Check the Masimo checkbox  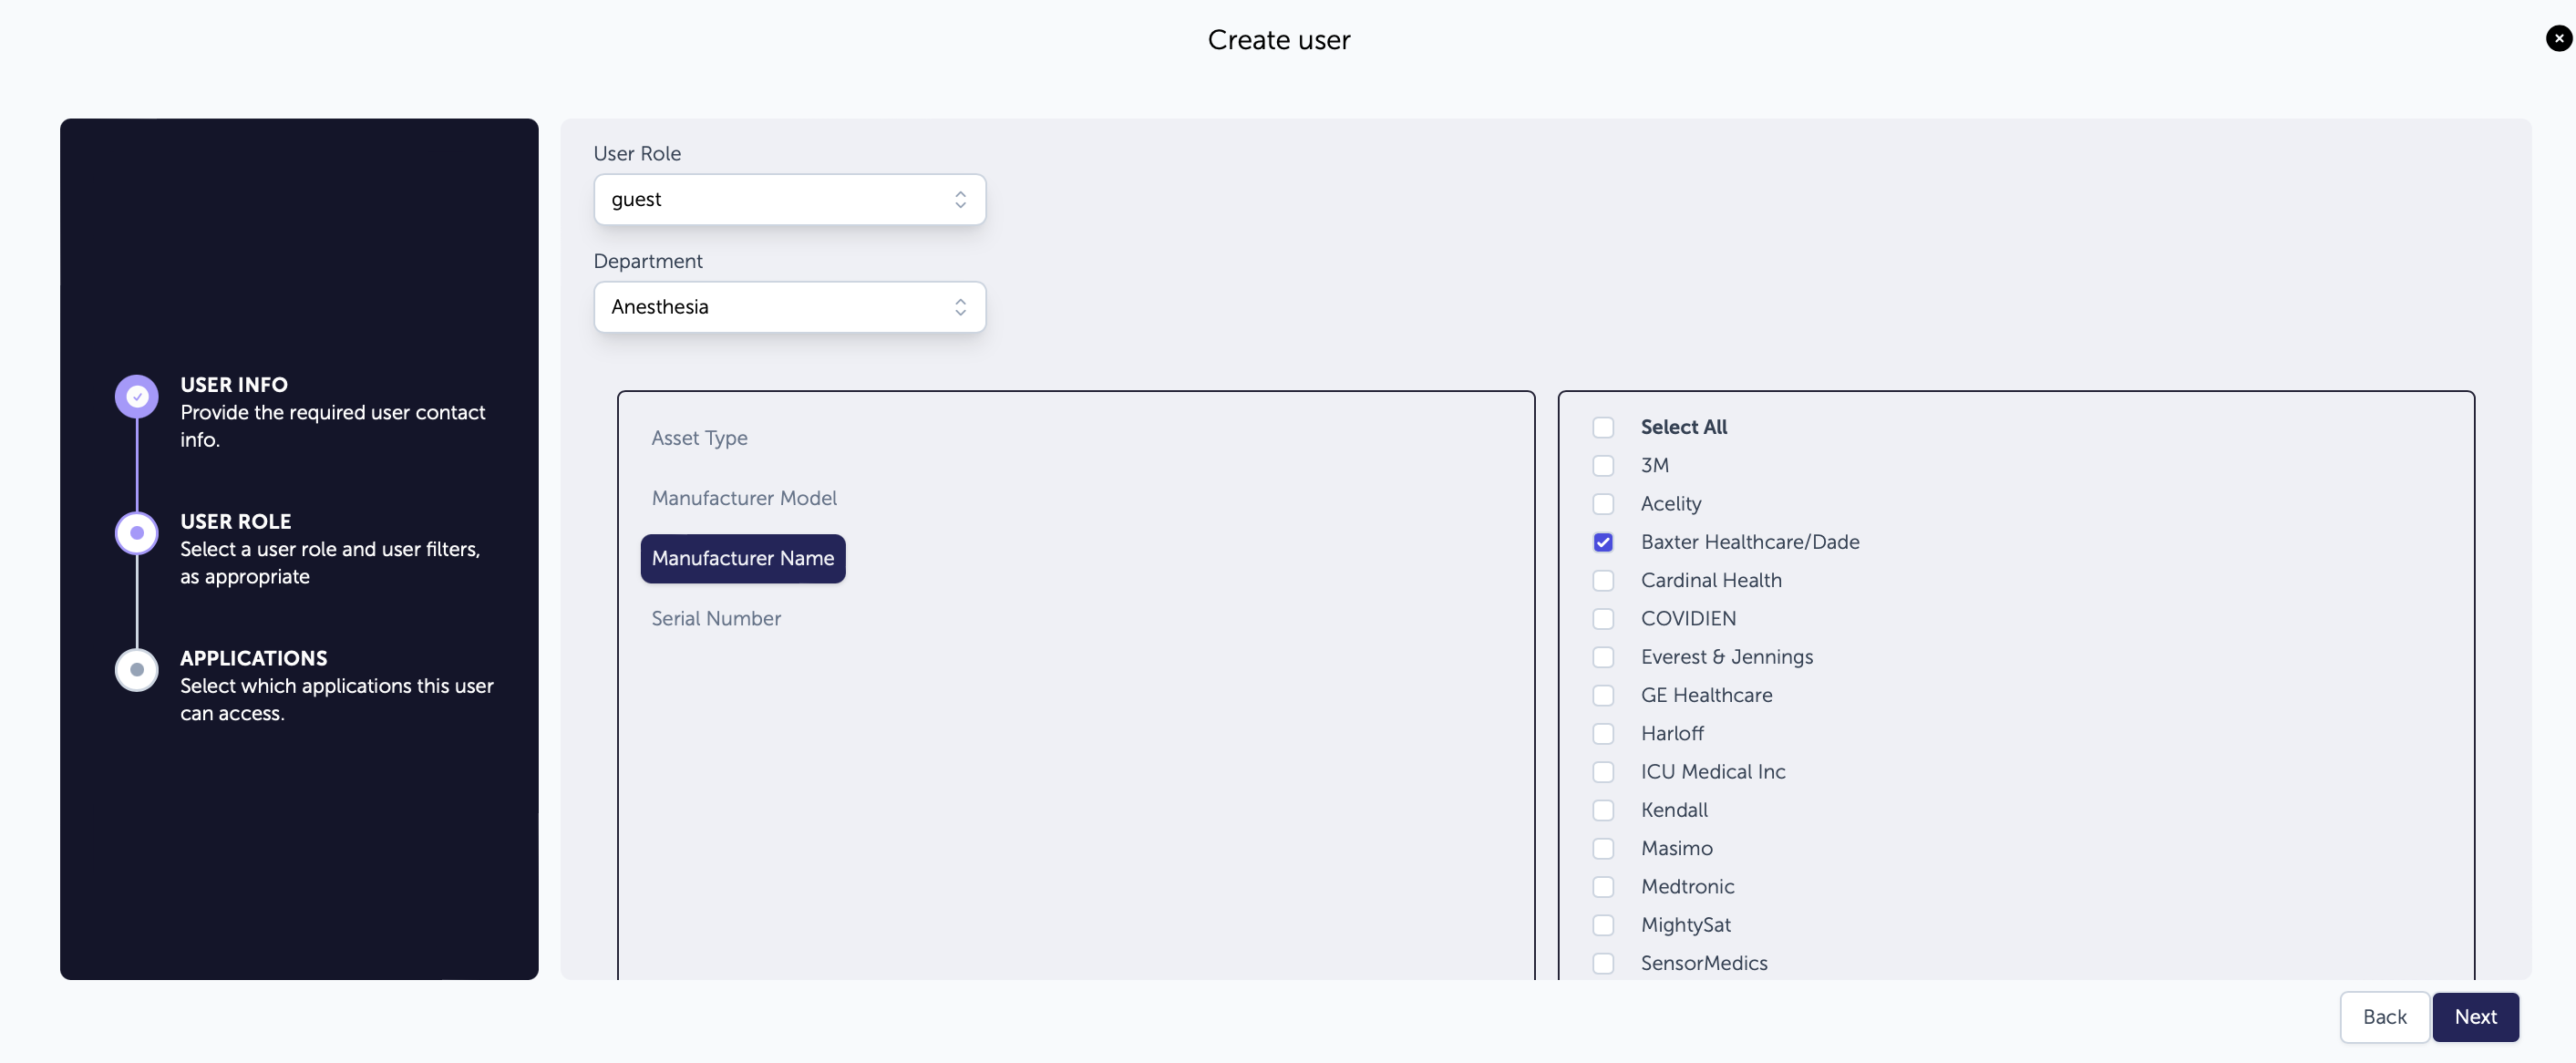pyautogui.click(x=1603, y=849)
